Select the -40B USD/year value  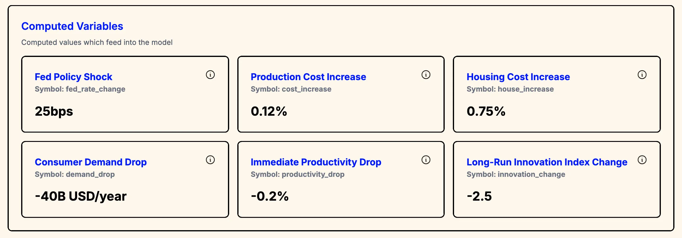click(x=81, y=196)
